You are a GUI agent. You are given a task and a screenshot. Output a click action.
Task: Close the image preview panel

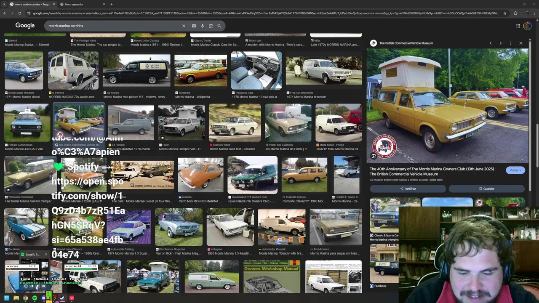point(520,43)
